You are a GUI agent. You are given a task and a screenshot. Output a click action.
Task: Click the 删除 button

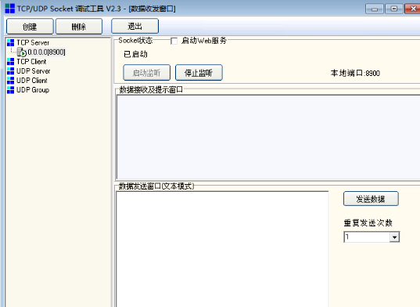[x=79, y=27]
